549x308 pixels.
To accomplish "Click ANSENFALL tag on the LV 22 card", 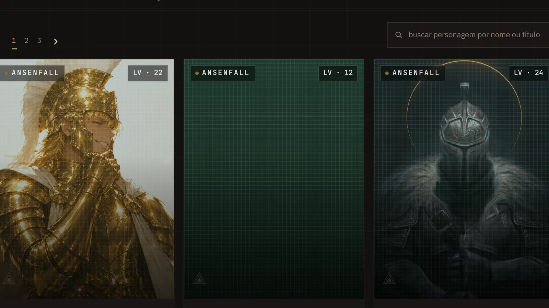I will [x=32, y=73].
